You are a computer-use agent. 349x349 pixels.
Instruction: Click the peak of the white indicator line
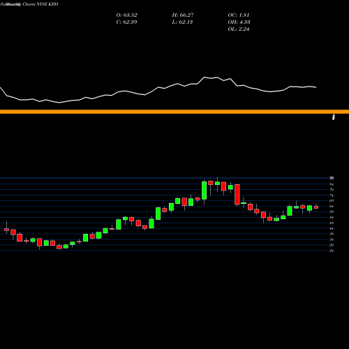205,77
